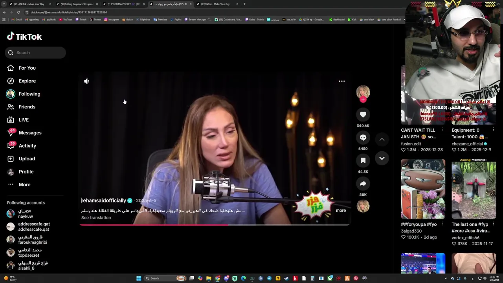Open the #foryoupa #fyo video thumbnail
This screenshot has height=283, width=503.
click(x=423, y=189)
